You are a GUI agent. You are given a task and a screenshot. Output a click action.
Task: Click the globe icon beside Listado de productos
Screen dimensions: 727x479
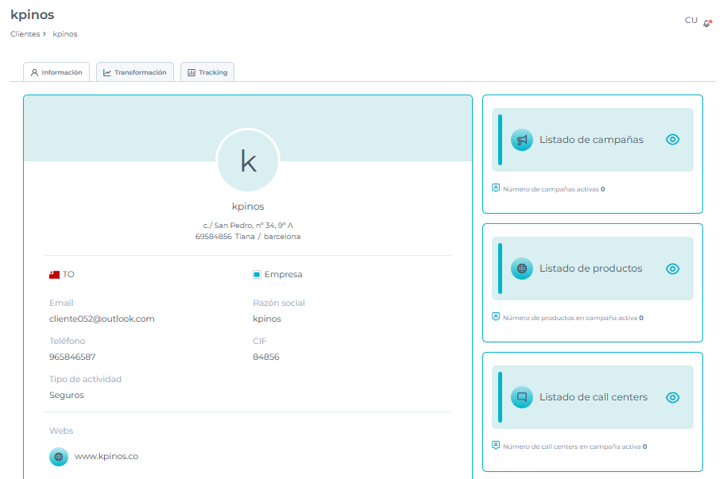pyautogui.click(x=522, y=268)
